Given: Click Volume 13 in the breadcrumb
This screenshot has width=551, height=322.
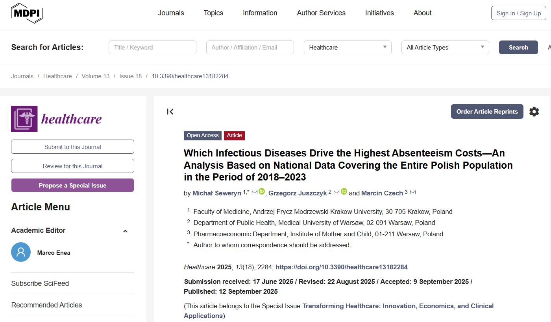Looking at the screenshot, I should click(x=96, y=76).
